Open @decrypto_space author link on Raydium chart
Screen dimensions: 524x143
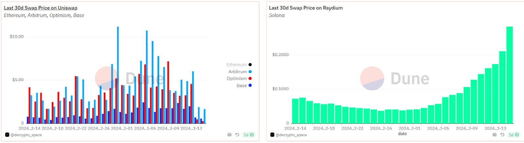(x=291, y=135)
